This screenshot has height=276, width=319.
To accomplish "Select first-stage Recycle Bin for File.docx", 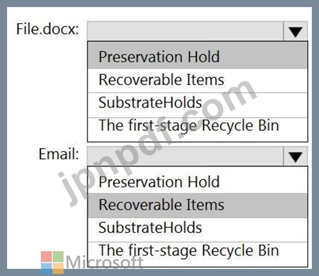I will coord(198,129).
